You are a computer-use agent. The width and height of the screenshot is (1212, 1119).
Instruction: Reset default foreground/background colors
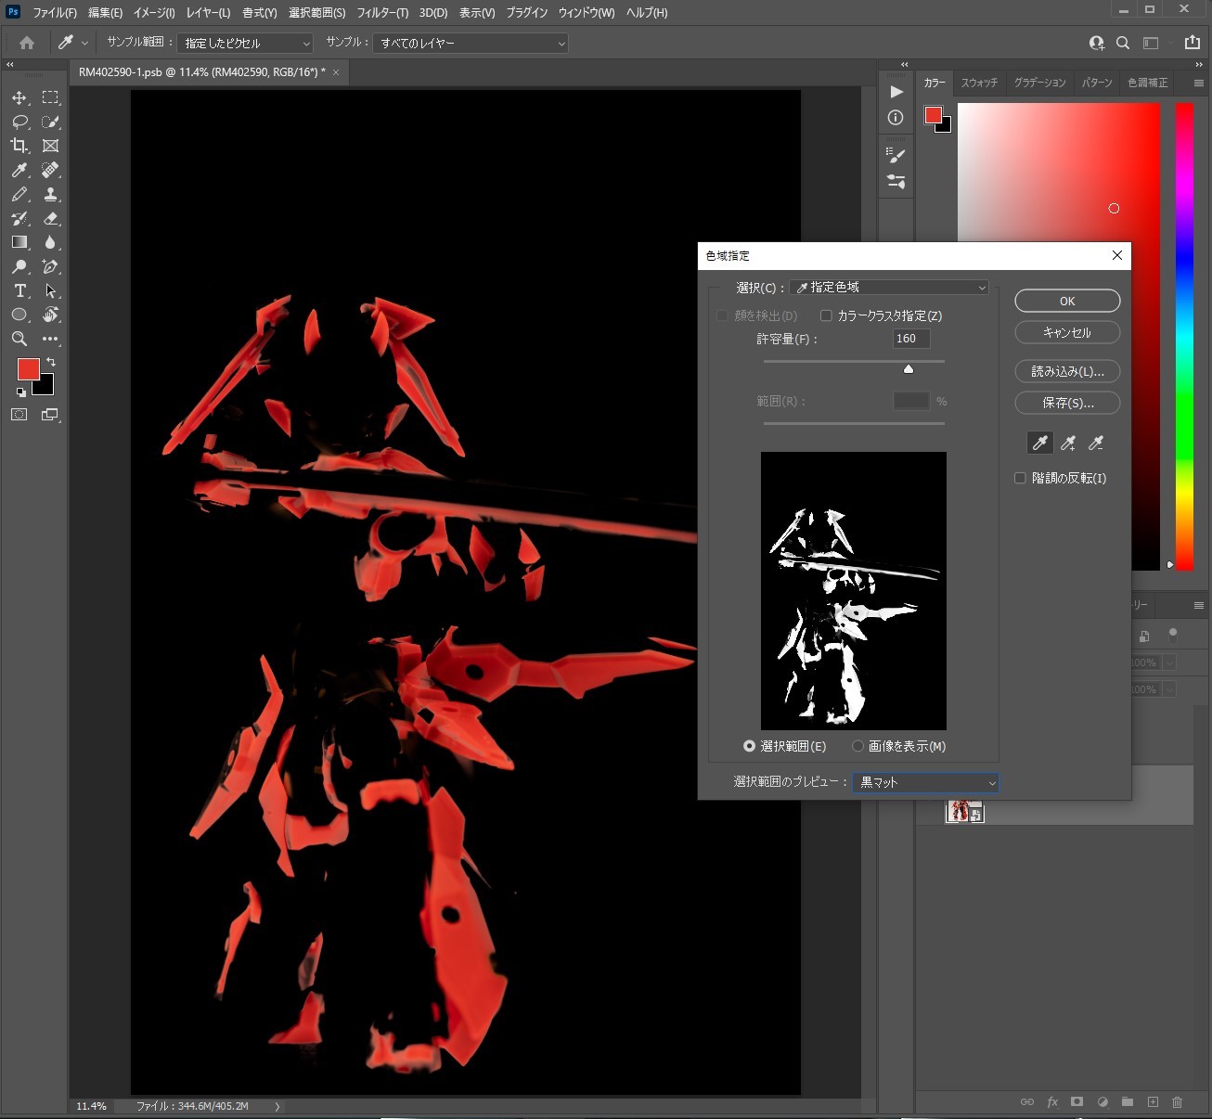[x=21, y=392]
